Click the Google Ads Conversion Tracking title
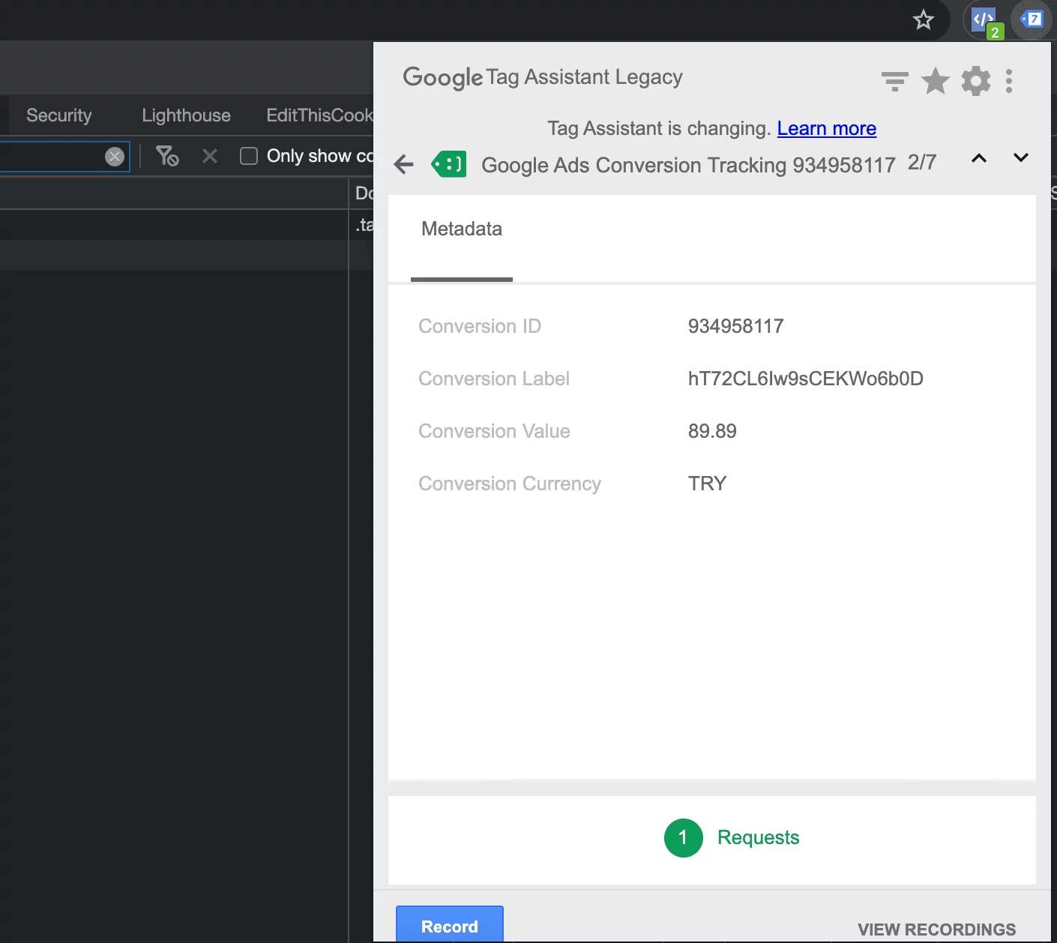This screenshot has width=1057, height=943. tap(688, 165)
